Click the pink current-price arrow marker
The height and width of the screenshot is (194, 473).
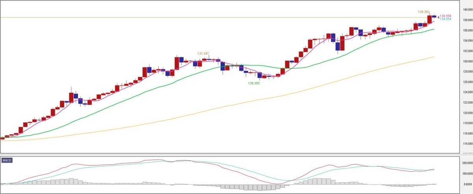point(438,16)
